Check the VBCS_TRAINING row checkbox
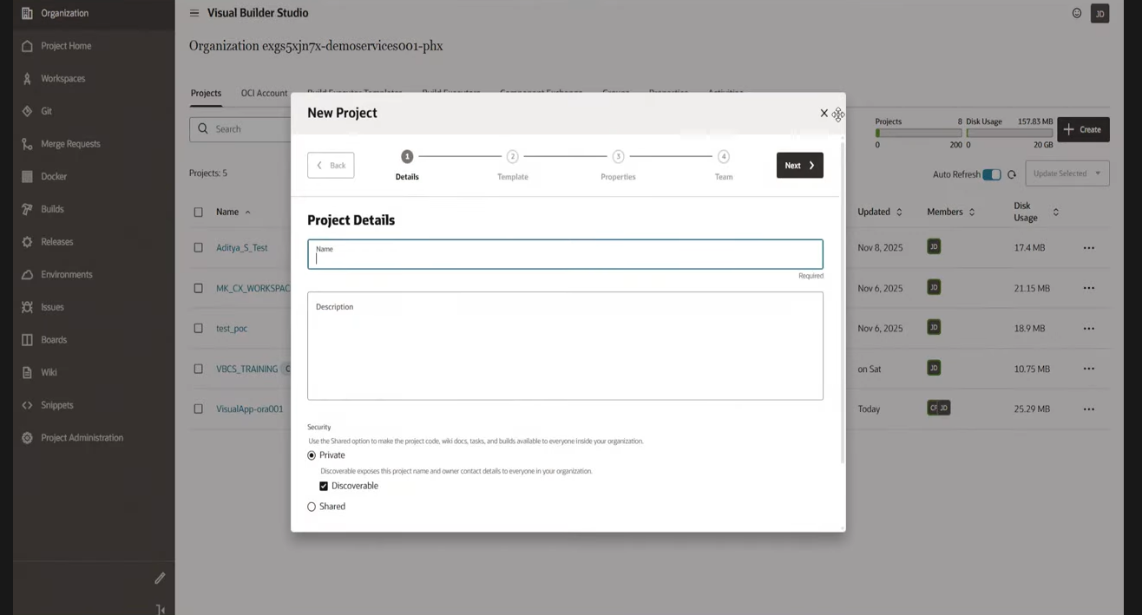The height and width of the screenshot is (615, 1142). 199,369
